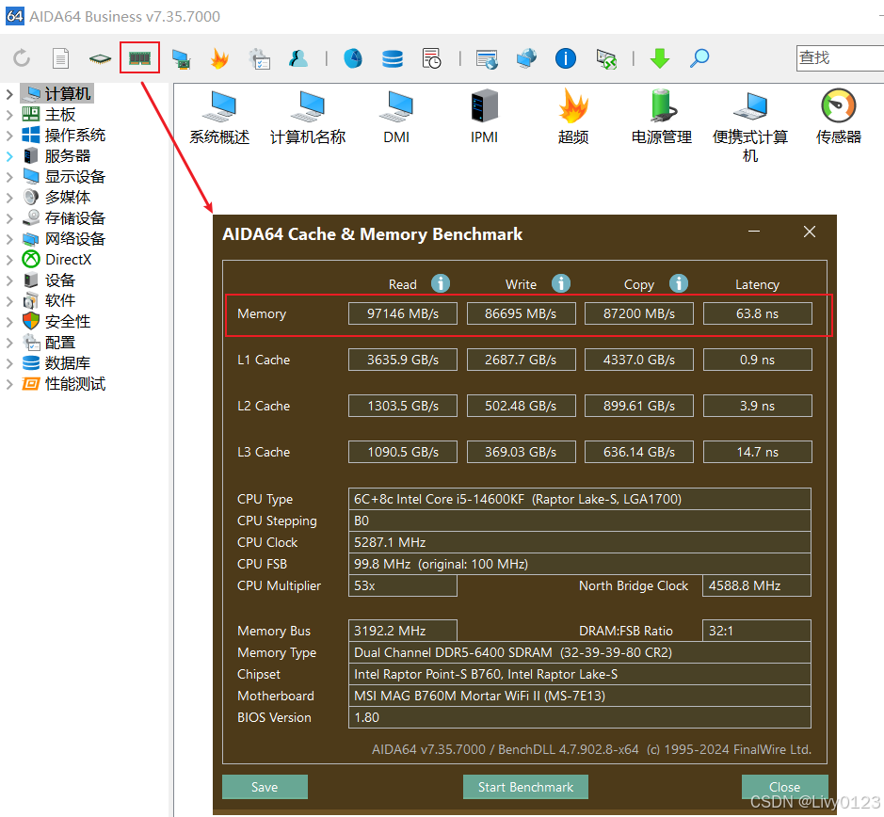Select 数据库 in the sidebar tree
Screen dimensions: 884x817
pyautogui.click(x=67, y=363)
